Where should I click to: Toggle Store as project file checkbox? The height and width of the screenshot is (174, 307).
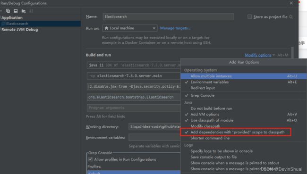point(249,17)
